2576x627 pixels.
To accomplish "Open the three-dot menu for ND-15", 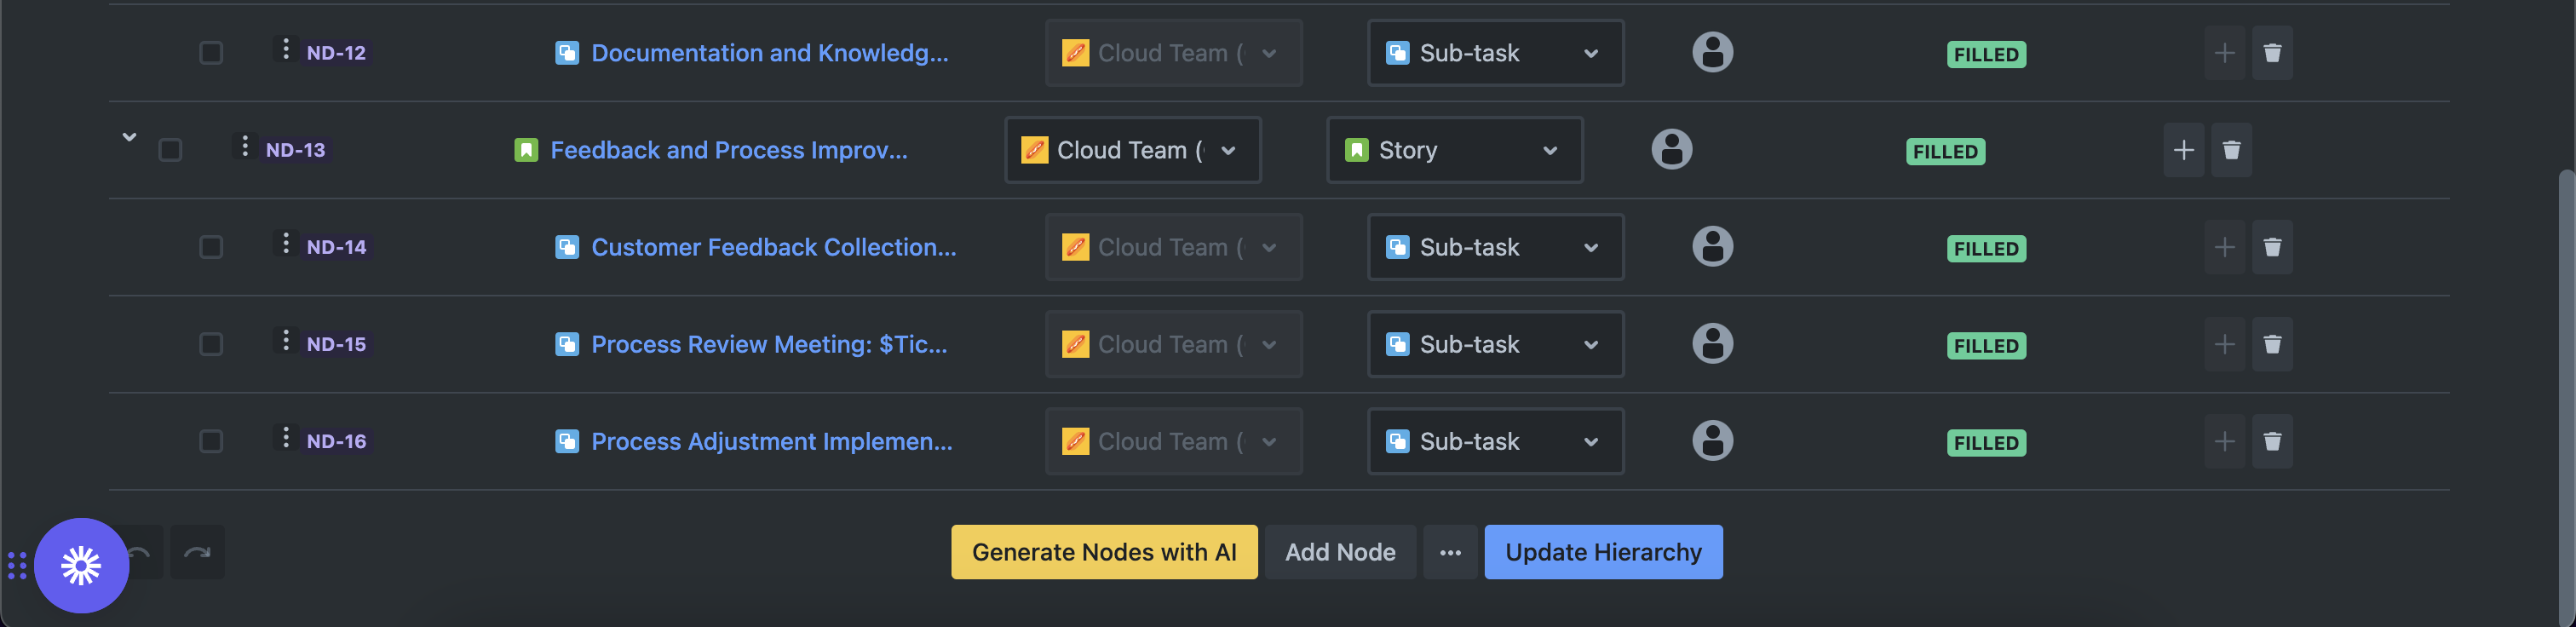I will pos(286,342).
